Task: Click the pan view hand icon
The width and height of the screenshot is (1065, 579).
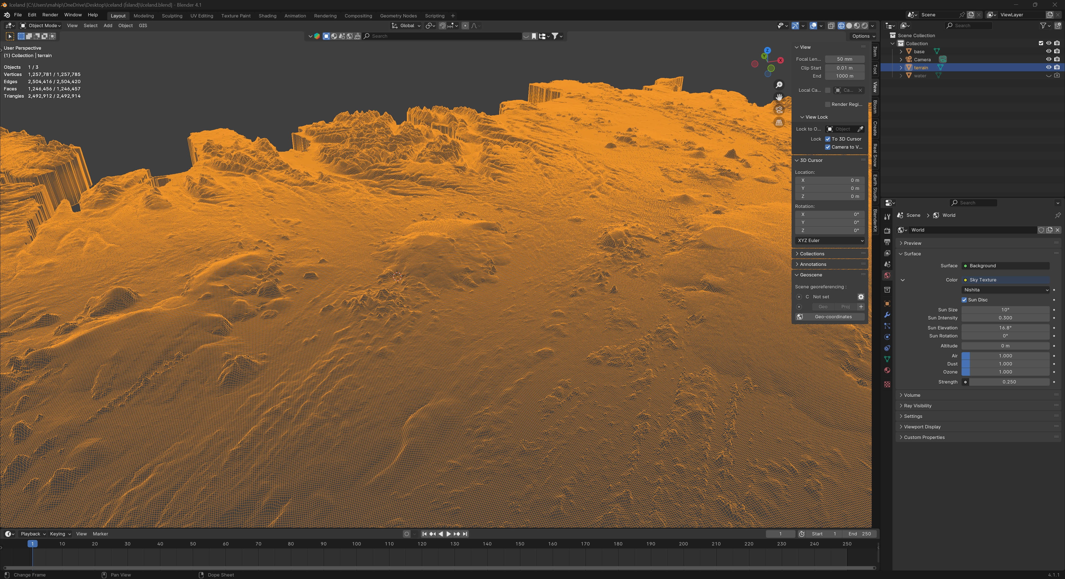Action: pyautogui.click(x=779, y=97)
